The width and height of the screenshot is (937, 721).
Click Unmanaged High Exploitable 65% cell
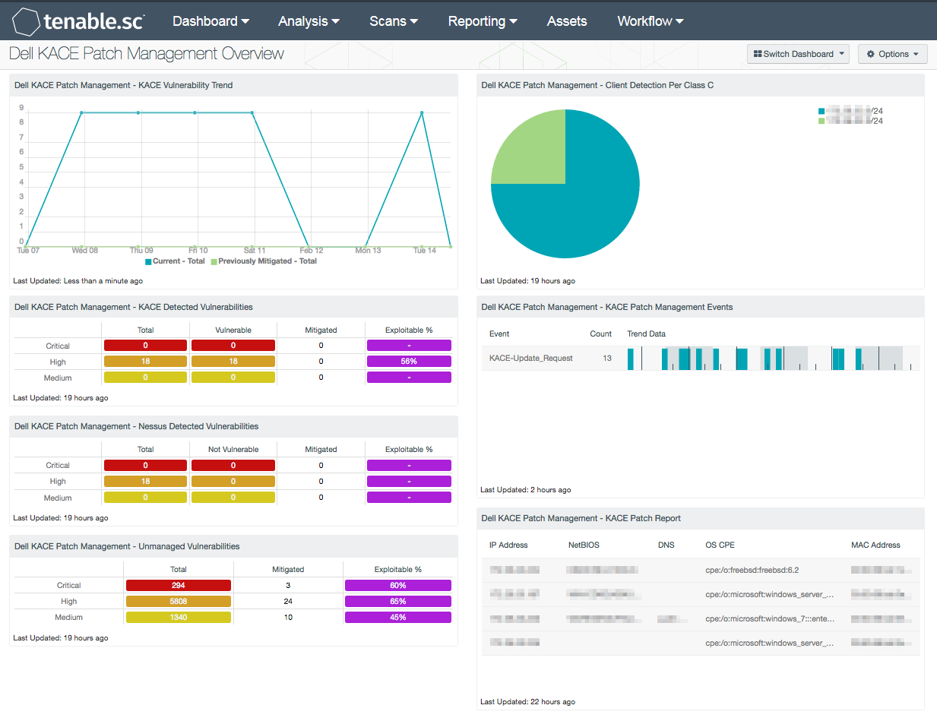pyautogui.click(x=398, y=602)
